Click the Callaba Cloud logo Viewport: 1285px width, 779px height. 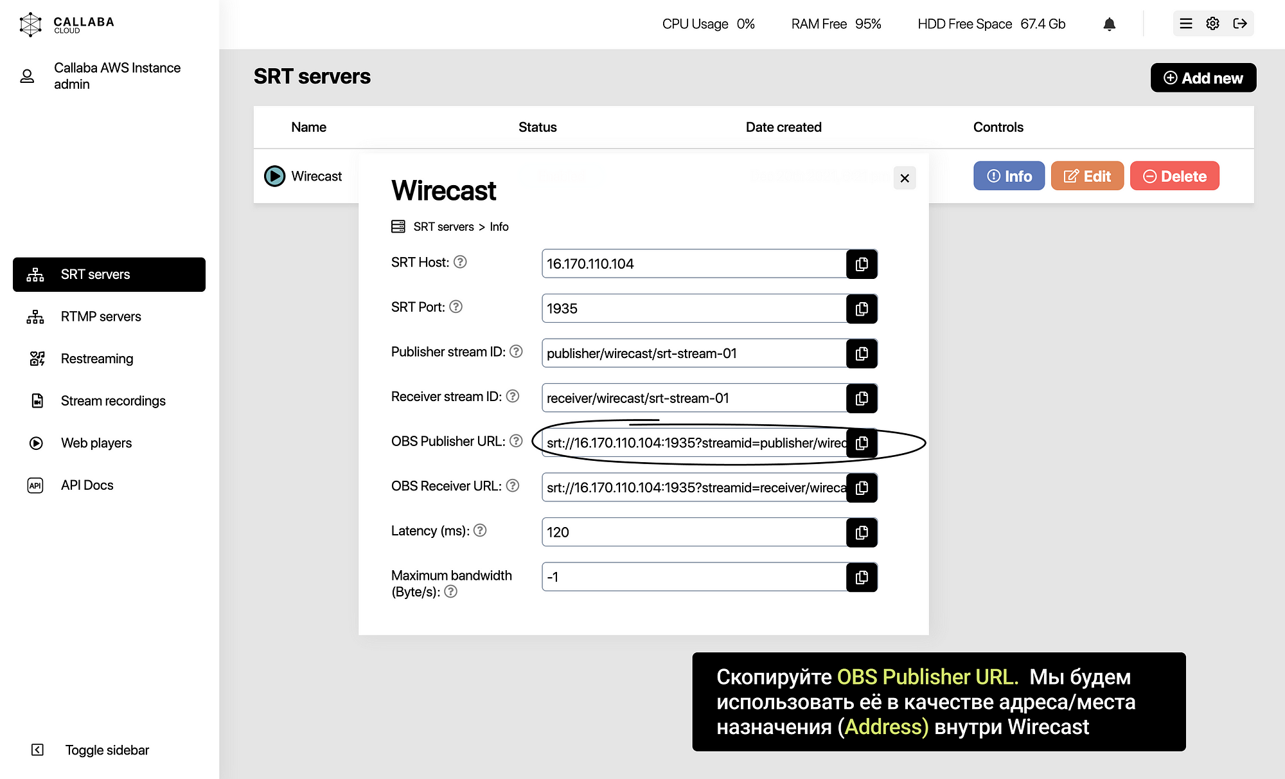pos(66,24)
